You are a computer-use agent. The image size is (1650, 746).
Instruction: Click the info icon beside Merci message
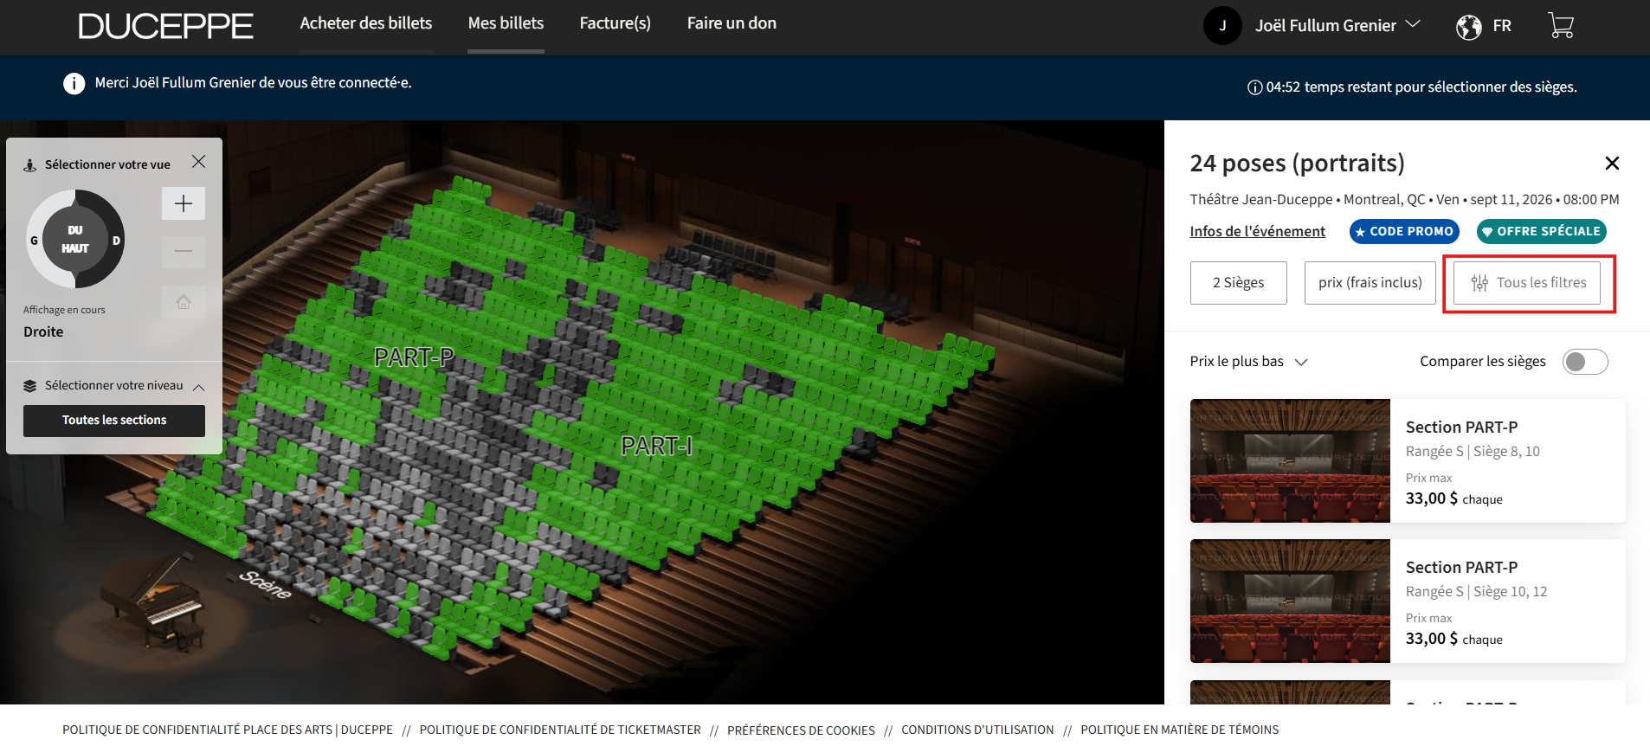(x=74, y=83)
